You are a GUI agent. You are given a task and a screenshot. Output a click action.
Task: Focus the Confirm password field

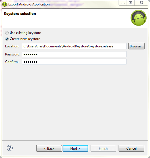[74, 62]
